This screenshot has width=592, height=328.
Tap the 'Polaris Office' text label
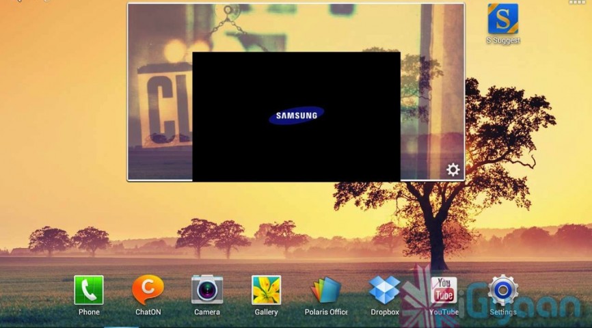tap(326, 312)
